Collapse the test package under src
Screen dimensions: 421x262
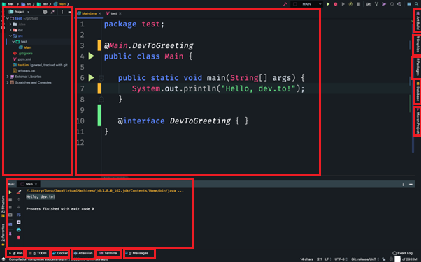tap(13, 42)
